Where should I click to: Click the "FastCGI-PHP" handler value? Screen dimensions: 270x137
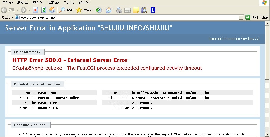(49, 103)
